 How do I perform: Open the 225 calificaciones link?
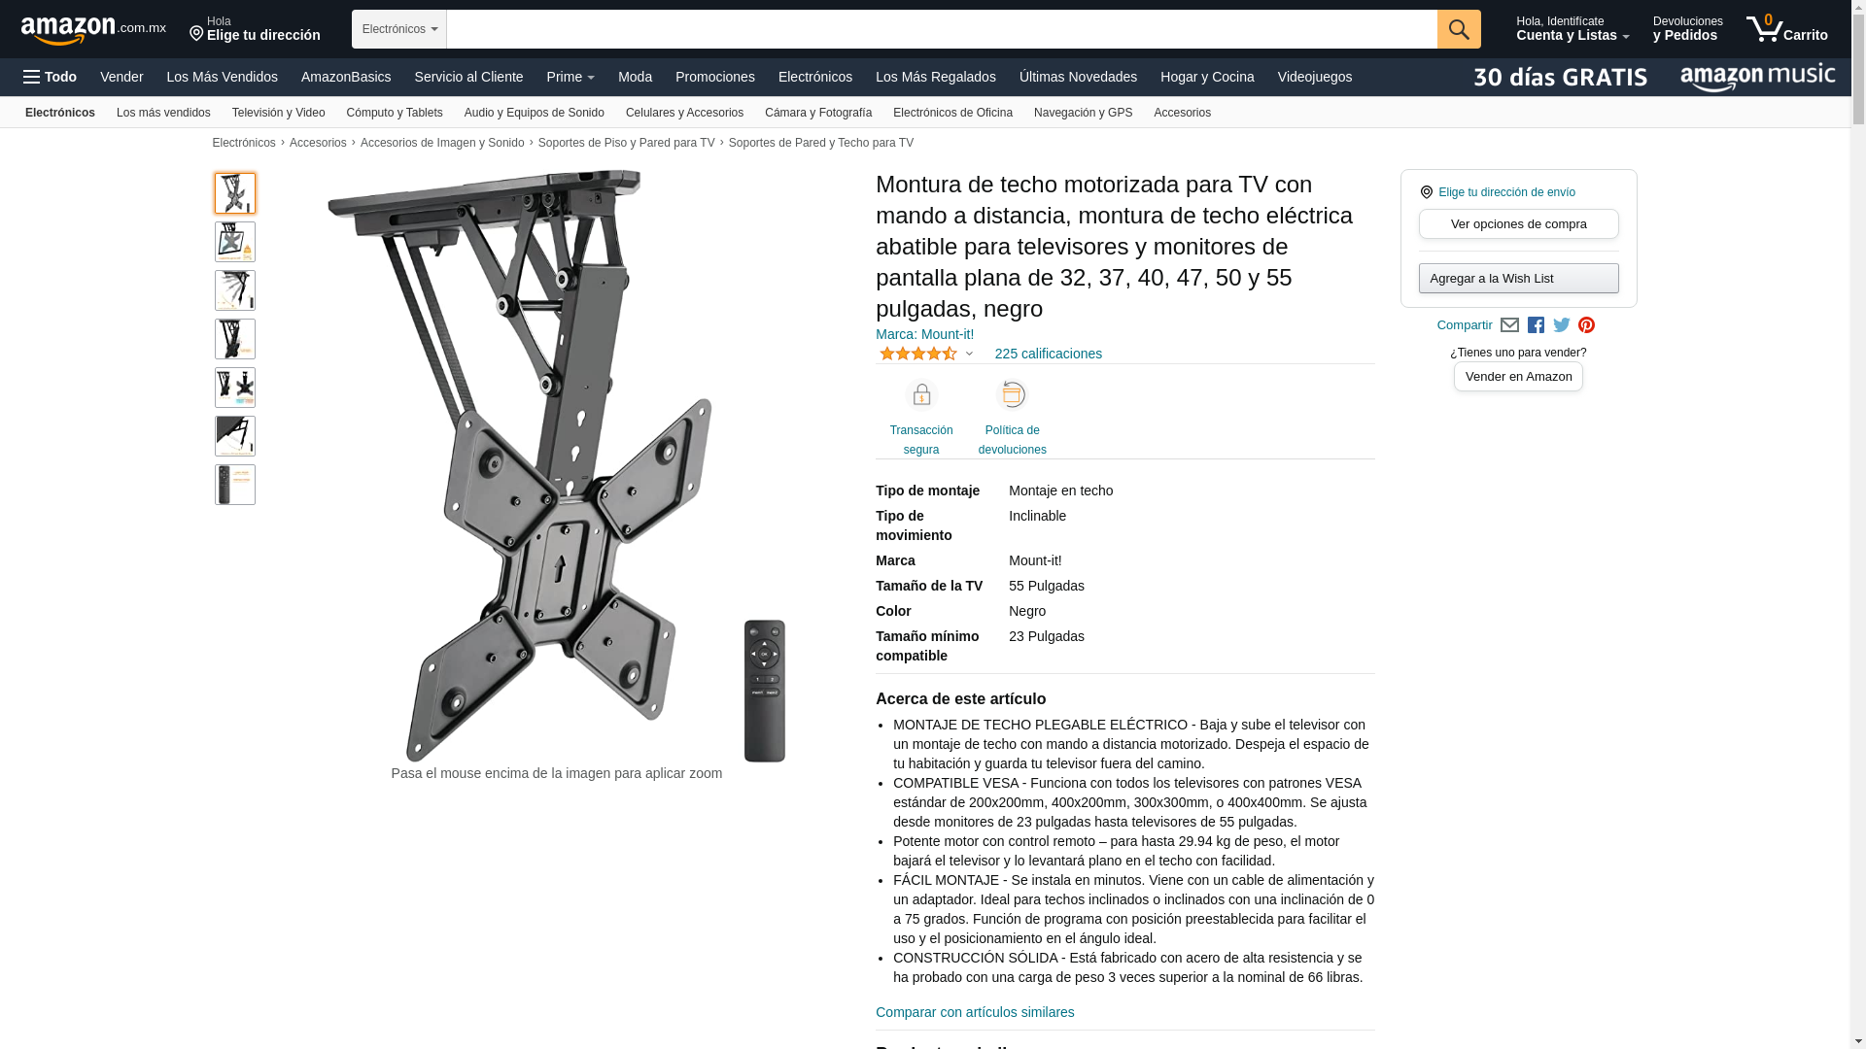(x=1049, y=354)
